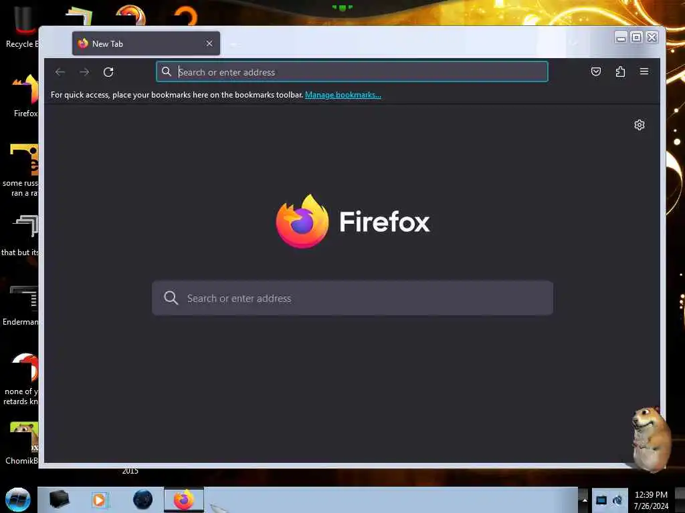Click the Firefox taskbar button
This screenshot has height=513, width=685.
(184, 500)
